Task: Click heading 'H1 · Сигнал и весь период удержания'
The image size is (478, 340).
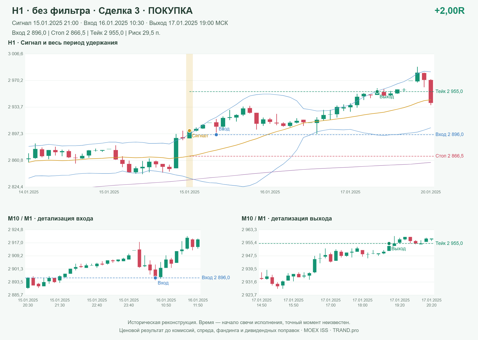Action: pyautogui.click(x=63, y=43)
